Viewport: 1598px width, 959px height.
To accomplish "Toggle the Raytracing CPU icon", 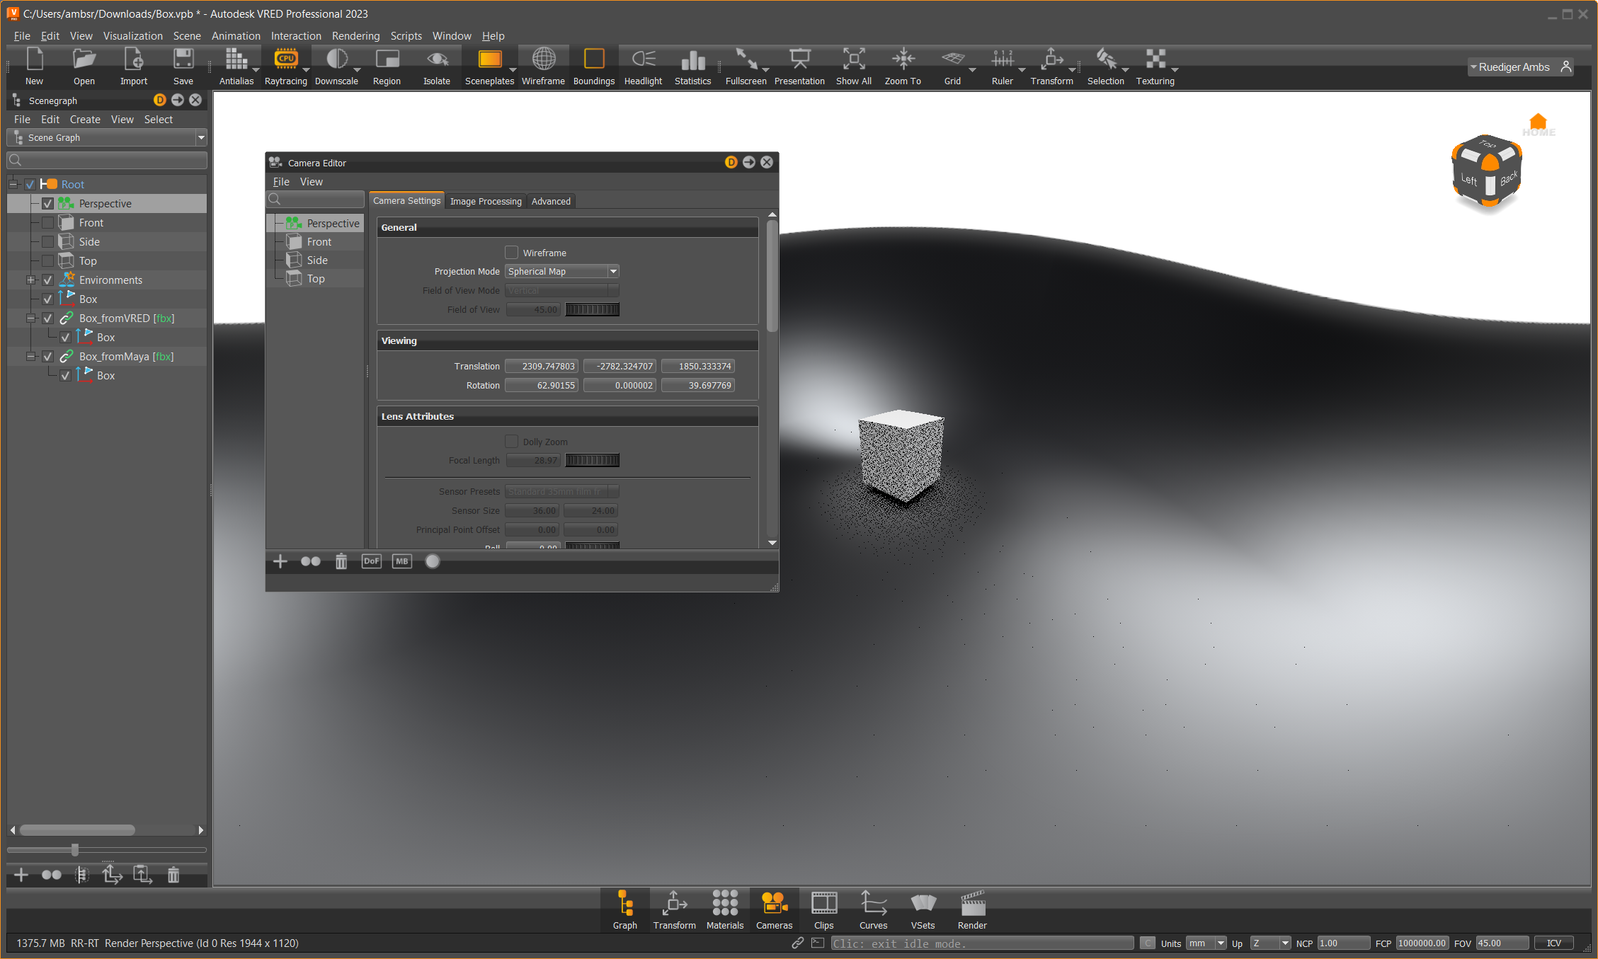I will [285, 59].
